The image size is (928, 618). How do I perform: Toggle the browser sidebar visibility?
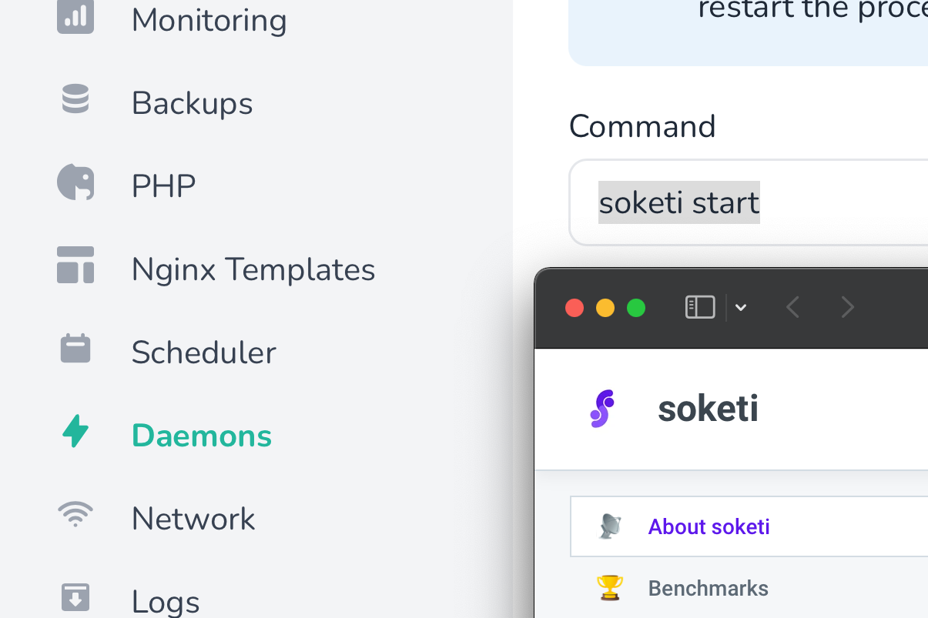pyautogui.click(x=699, y=307)
